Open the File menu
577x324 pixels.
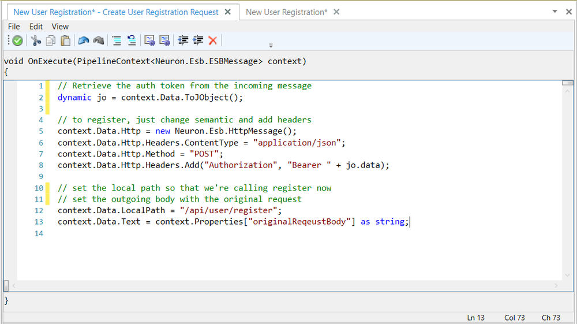click(14, 27)
